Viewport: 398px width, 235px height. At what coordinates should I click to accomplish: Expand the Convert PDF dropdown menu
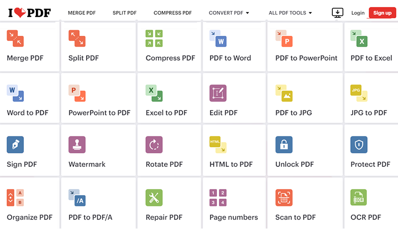[x=229, y=13]
